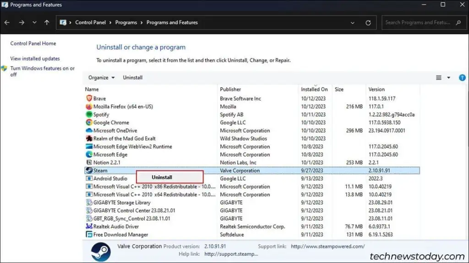The width and height of the screenshot is (469, 263).
Task: Select the Realtek Audio Driver icon
Action: point(89,226)
